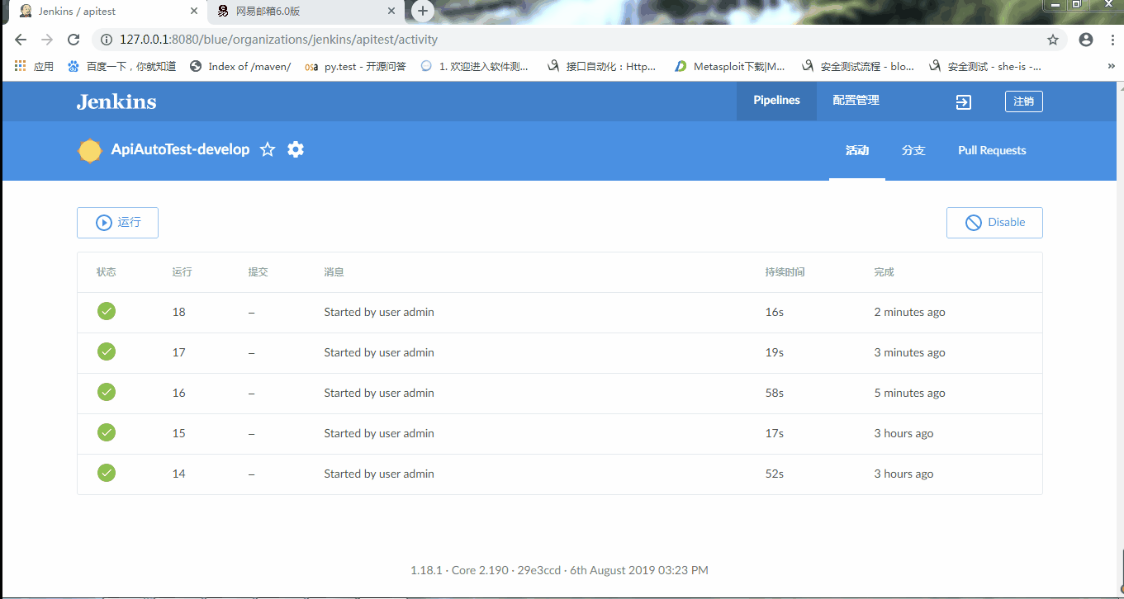This screenshot has width=1124, height=599.
Task: Click the 完成 column header
Action: pyautogui.click(x=884, y=272)
